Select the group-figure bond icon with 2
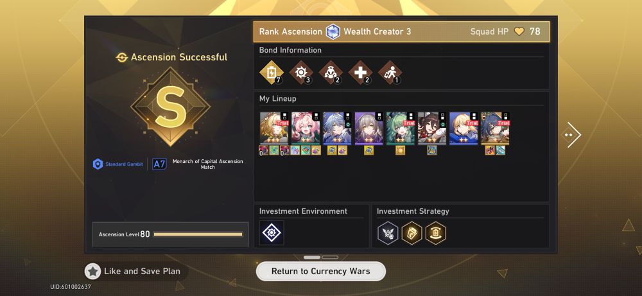The height and width of the screenshot is (296, 642). pyautogui.click(x=331, y=73)
